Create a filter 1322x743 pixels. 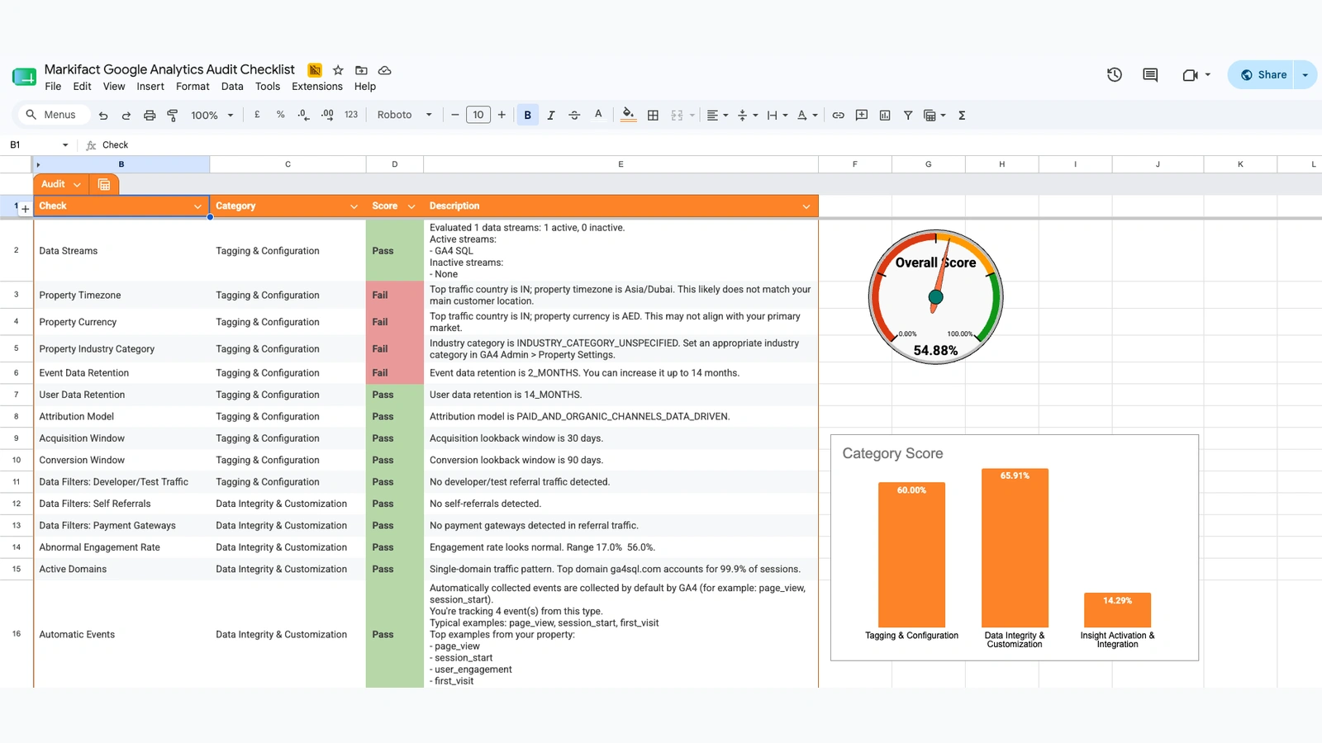pos(908,115)
